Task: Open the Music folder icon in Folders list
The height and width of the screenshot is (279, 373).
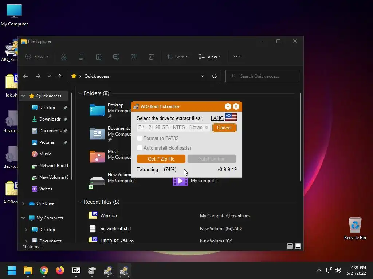Action: pos(97,157)
